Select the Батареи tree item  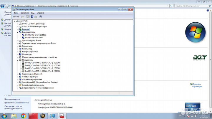[26, 29]
